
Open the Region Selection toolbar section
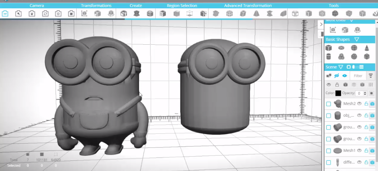click(x=182, y=5)
